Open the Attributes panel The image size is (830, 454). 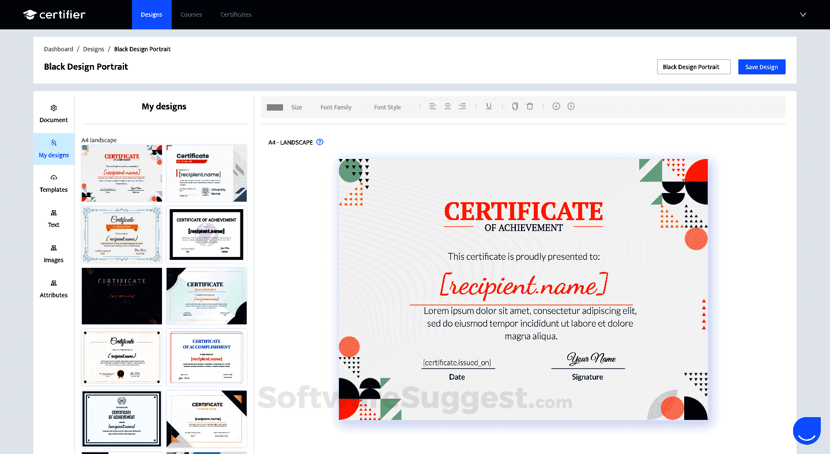click(54, 289)
